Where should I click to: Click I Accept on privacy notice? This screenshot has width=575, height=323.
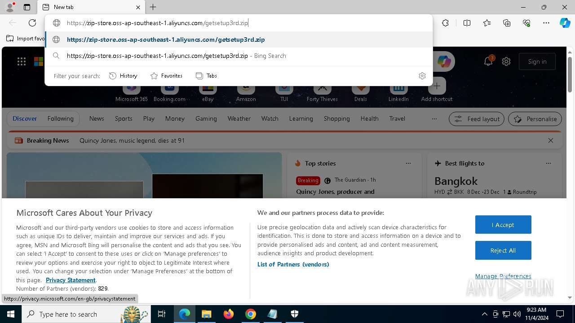503,225
